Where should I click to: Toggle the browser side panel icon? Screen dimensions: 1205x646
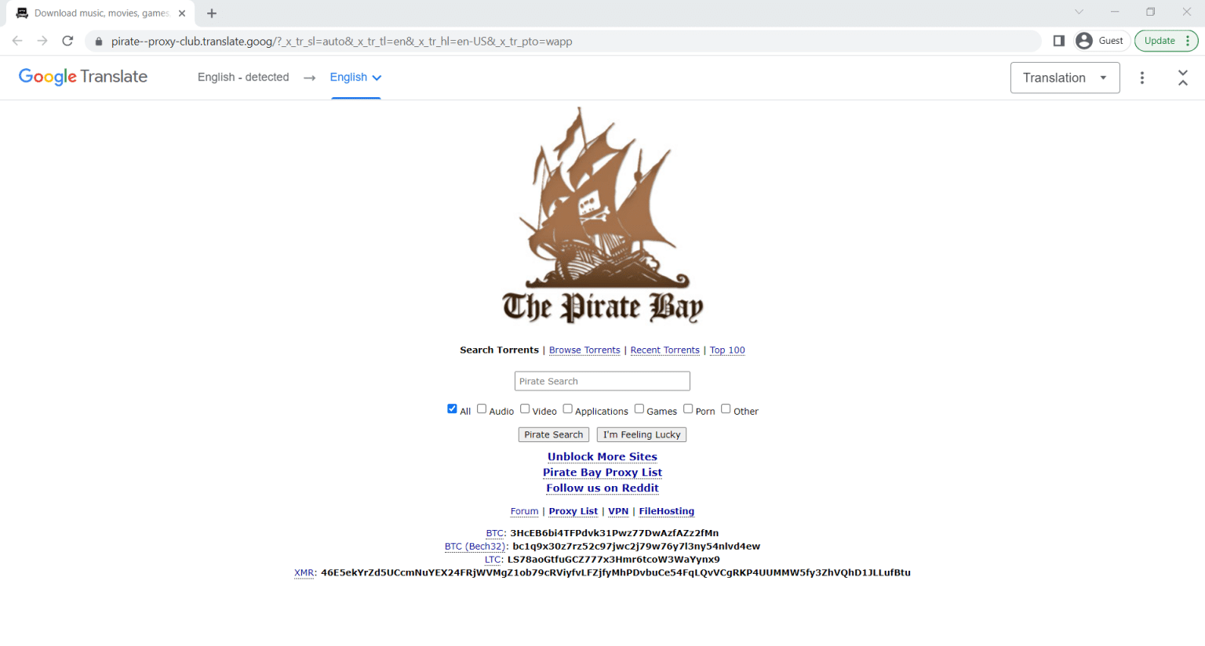tap(1058, 41)
